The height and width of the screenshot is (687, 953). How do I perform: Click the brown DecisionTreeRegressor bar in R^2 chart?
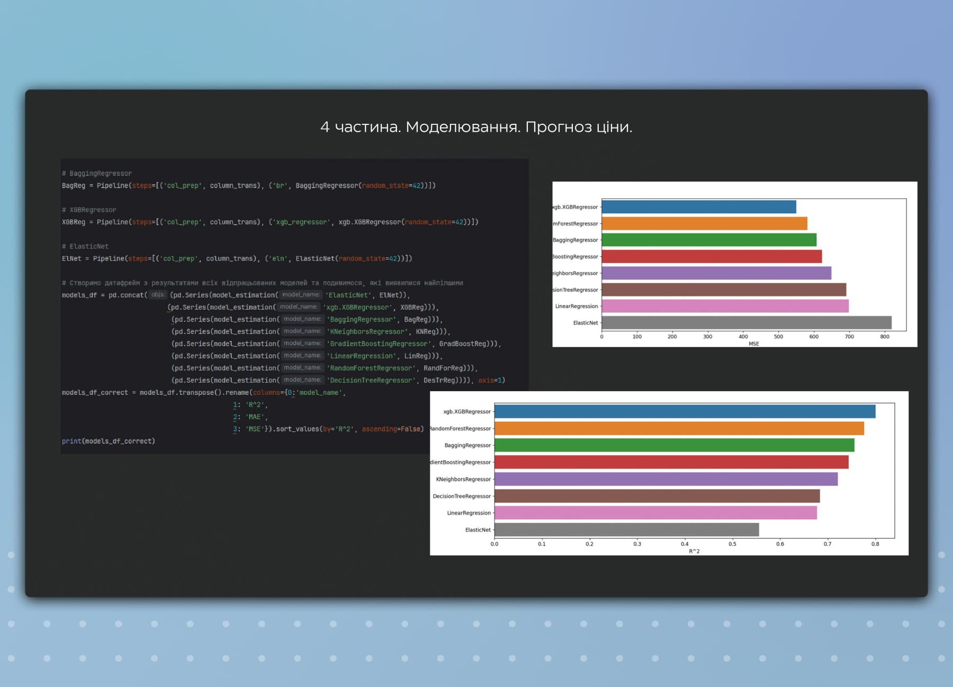tap(657, 496)
